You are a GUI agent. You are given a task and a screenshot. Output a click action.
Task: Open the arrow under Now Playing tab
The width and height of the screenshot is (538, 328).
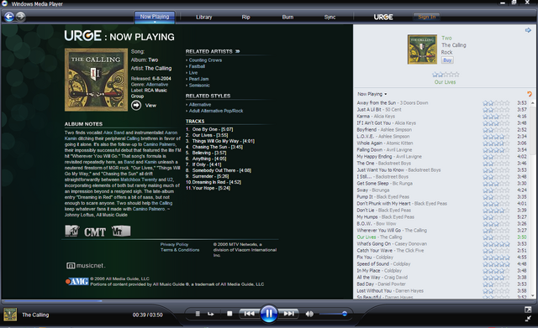pyautogui.click(x=155, y=22)
